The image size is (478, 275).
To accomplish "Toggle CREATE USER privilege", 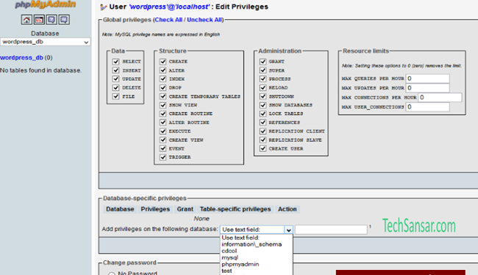I will [263, 149].
